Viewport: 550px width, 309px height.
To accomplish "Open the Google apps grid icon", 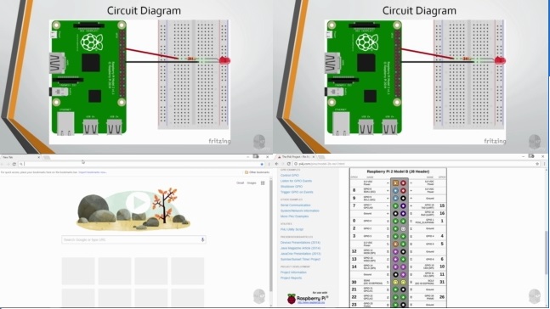I will [263, 183].
